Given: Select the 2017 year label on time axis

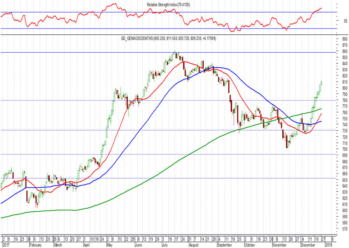Looking at the screenshot, I should click(x=6, y=245).
